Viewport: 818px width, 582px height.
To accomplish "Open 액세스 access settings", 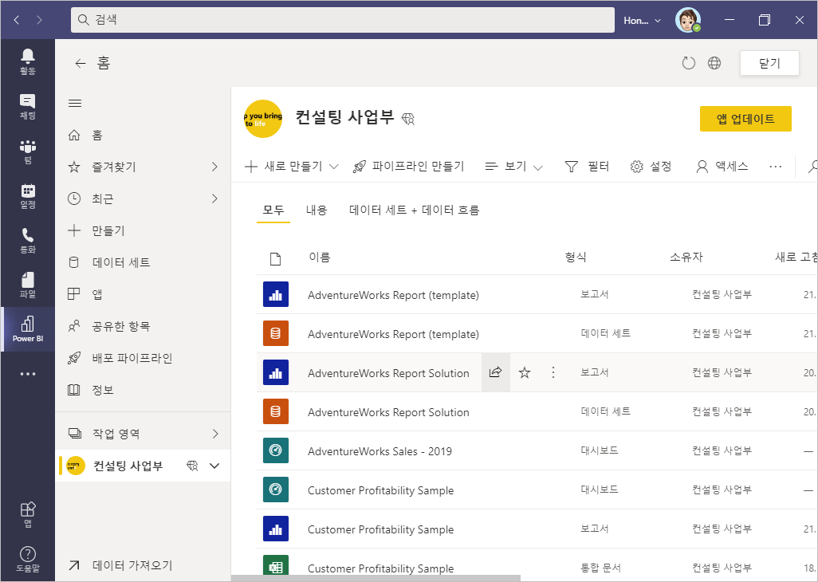I will [x=722, y=167].
